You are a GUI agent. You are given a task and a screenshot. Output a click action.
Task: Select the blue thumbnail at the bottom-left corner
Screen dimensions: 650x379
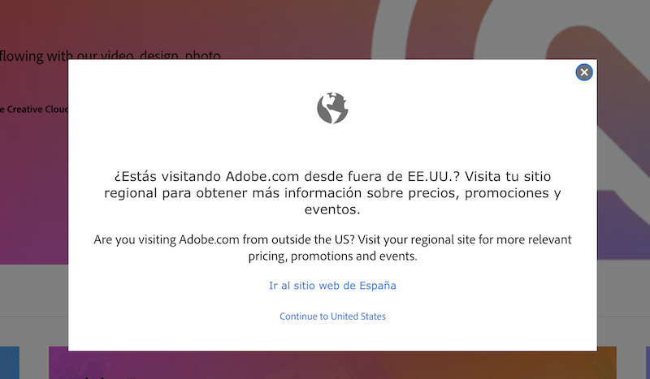coord(10,363)
